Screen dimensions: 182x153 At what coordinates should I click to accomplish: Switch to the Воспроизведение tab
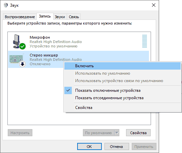20,17
